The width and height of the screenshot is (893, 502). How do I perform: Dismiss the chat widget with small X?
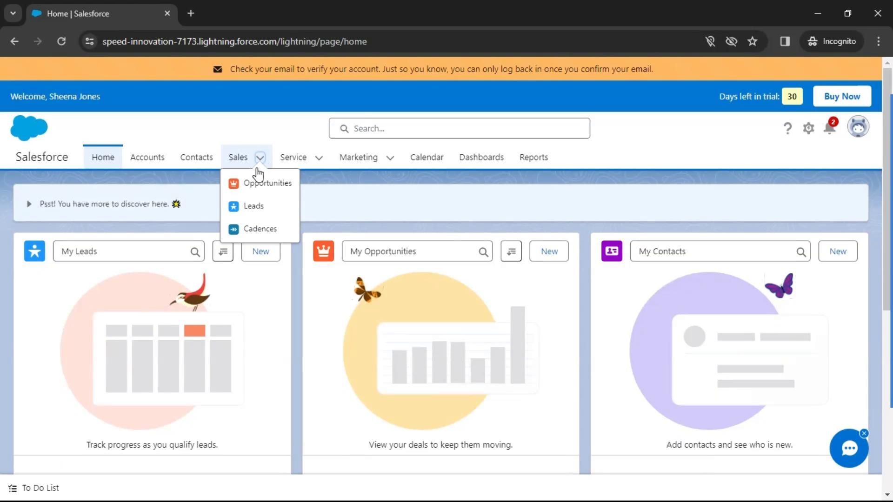coord(864,433)
